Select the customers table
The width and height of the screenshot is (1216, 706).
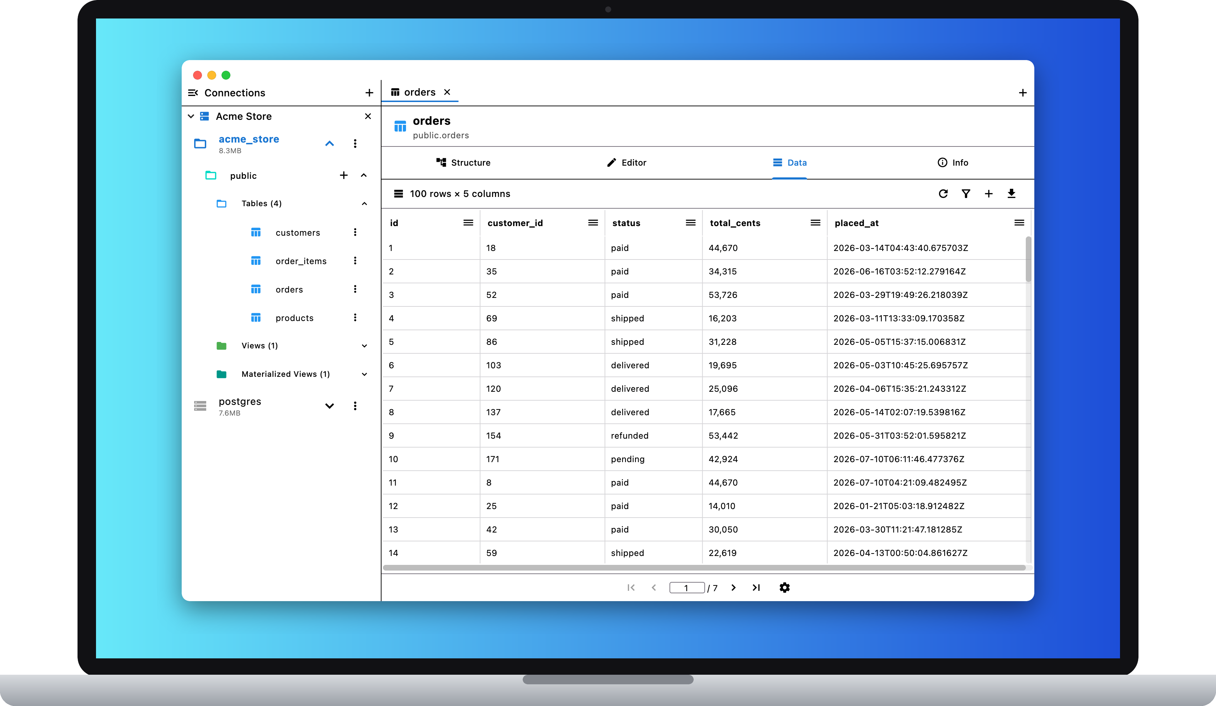[x=298, y=232]
